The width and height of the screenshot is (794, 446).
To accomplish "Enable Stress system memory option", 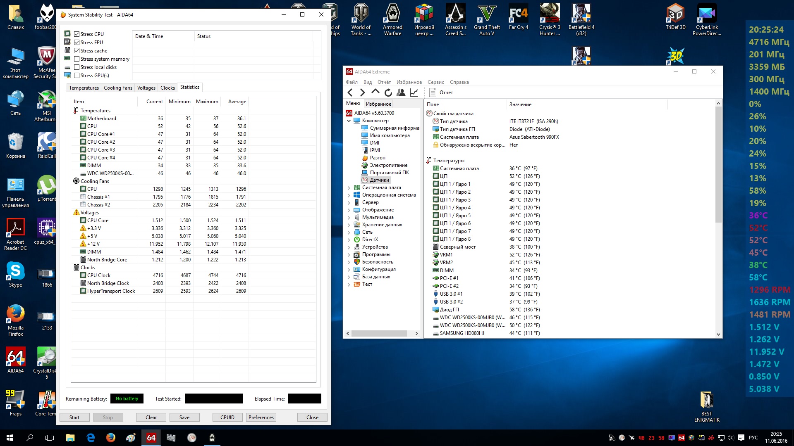I will tap(77, 59).
